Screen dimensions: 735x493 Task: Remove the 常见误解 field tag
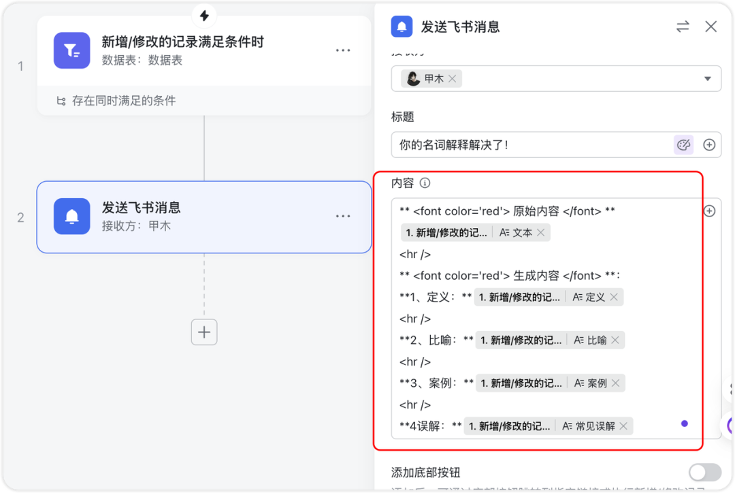(x=623, y=426)
